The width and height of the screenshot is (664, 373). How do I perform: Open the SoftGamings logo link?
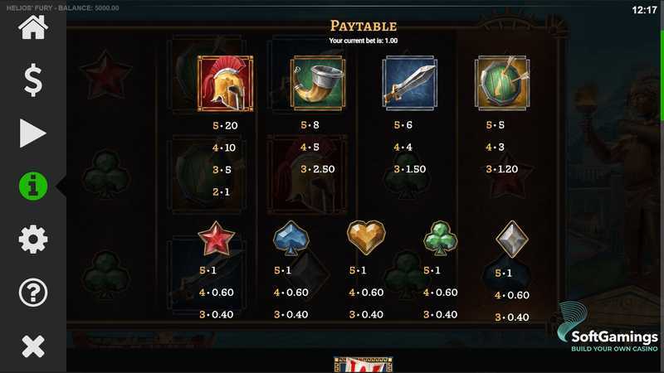click(608, 327)
